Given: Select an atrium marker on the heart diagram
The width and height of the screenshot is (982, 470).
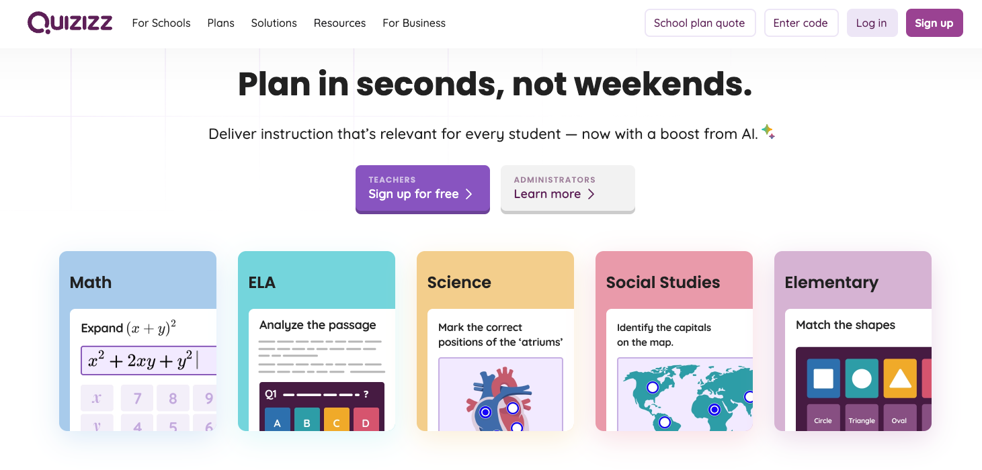Looking at the screenshot, I should tap(514, 408).
